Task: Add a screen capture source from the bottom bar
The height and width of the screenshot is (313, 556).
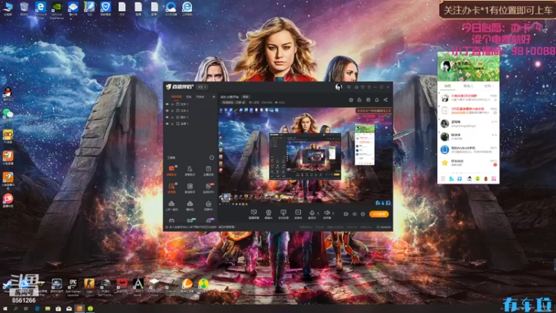Action: pos(254,214)
